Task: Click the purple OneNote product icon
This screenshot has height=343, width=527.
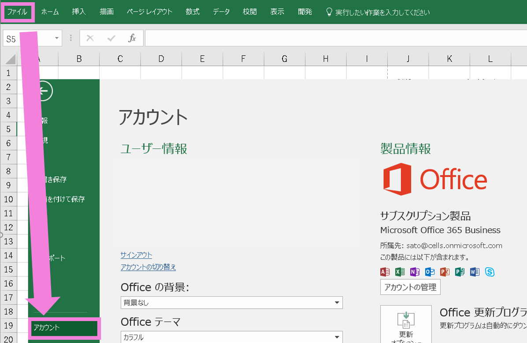Action: point(415,272)
